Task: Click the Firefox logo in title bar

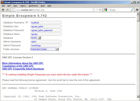Action: [2, 2]
